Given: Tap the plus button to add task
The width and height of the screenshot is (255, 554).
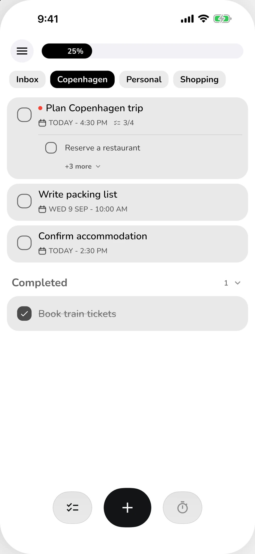Looking at the screenshot, I should coord(127,507).
